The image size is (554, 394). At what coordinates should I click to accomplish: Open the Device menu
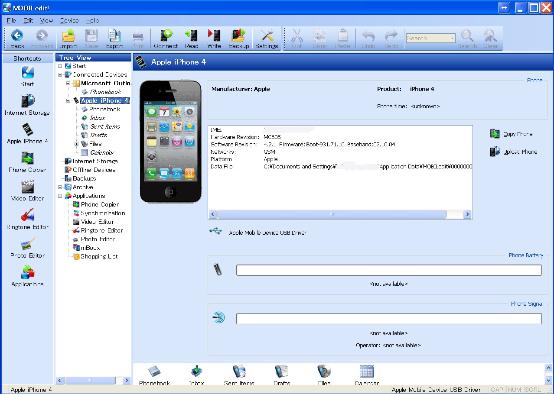tap(69, 20)
